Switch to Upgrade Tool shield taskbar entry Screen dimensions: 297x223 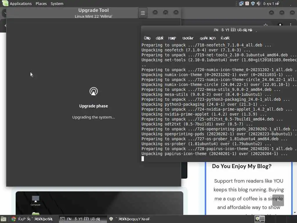[130, 219]
